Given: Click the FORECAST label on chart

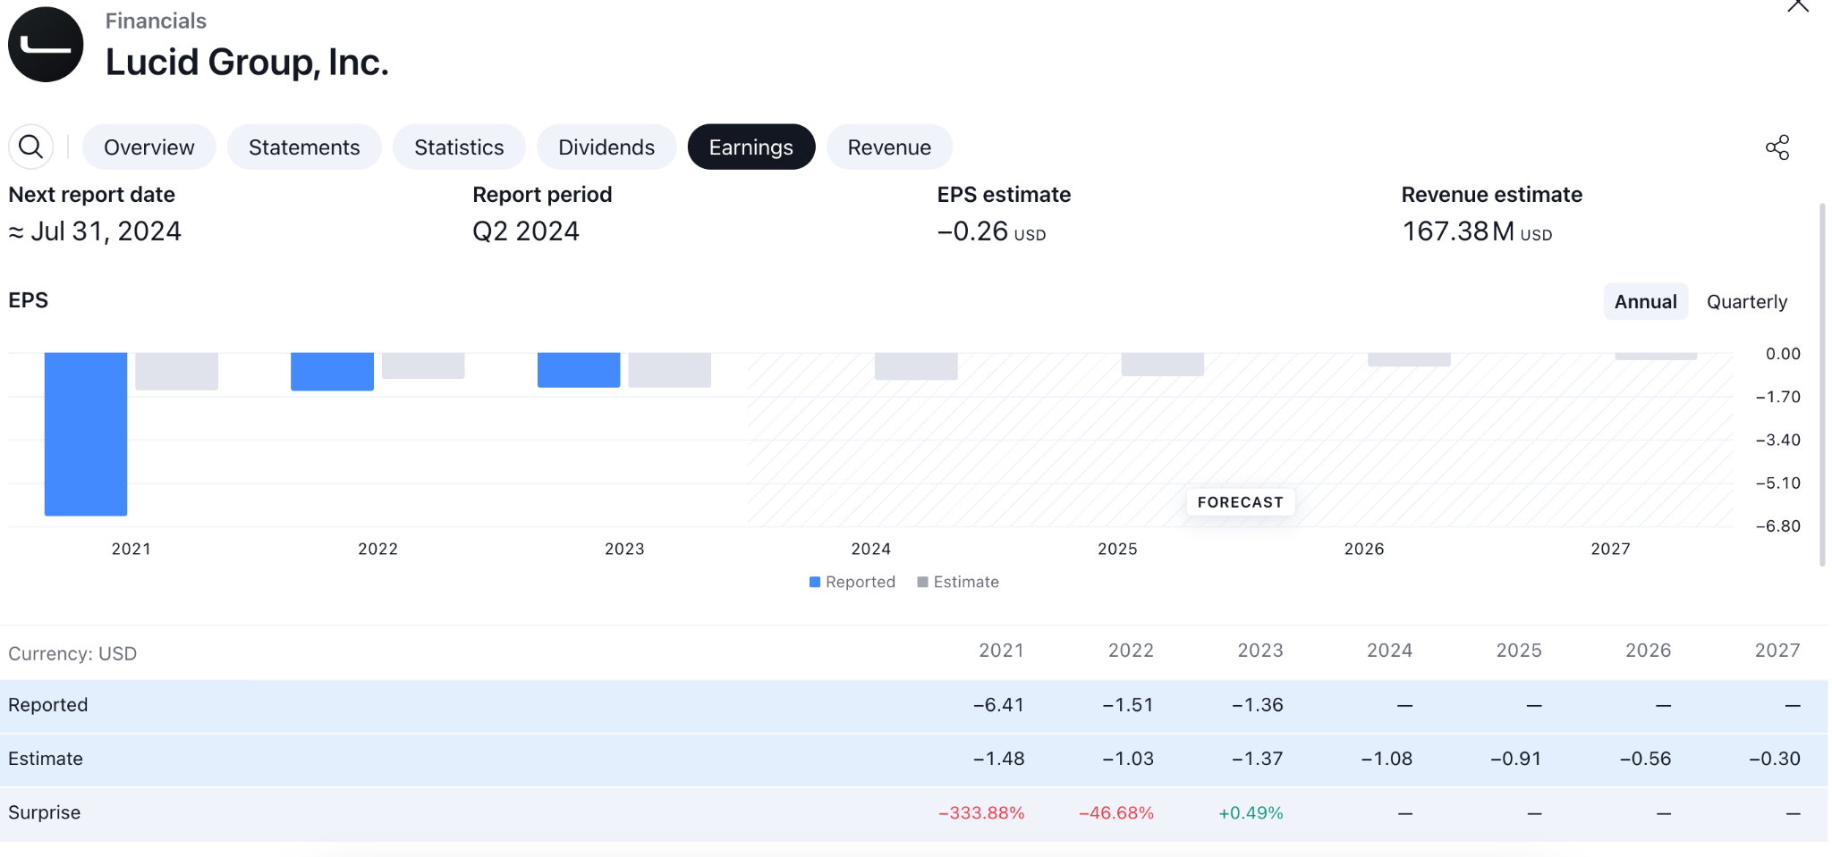Looking at the screenshot, I should tap(1241, 502).
